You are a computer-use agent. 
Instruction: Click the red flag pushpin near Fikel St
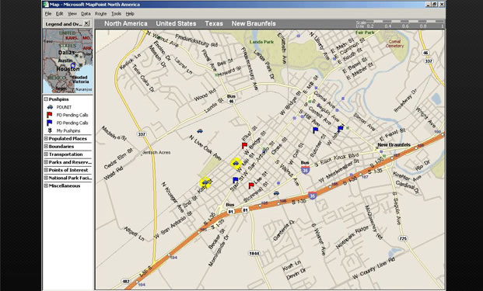click(244, 145)
